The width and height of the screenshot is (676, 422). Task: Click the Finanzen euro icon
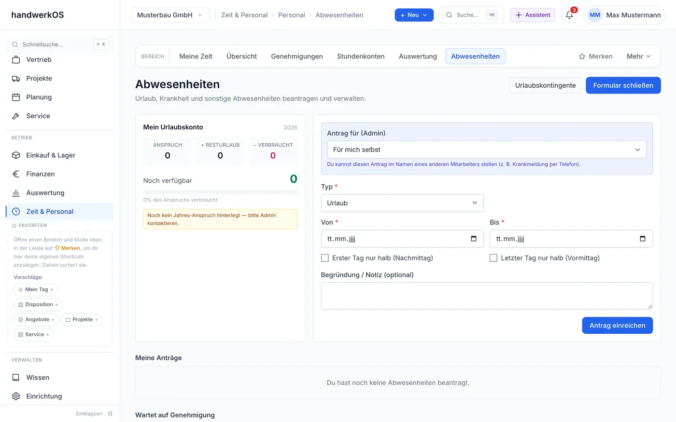coord(16,174)
